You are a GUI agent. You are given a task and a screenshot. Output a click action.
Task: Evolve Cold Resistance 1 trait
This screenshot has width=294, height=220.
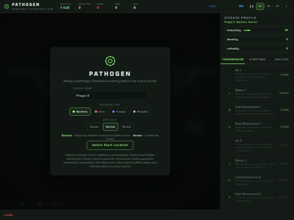coord(257,110)
